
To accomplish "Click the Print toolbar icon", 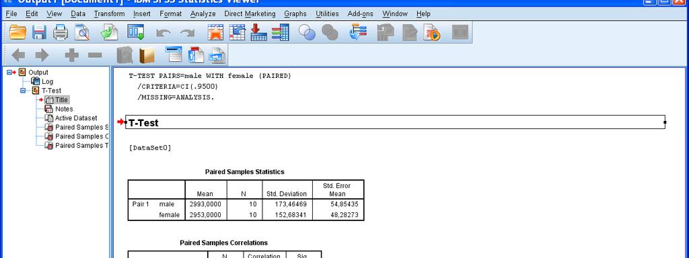I will click(x=60, y=32).
